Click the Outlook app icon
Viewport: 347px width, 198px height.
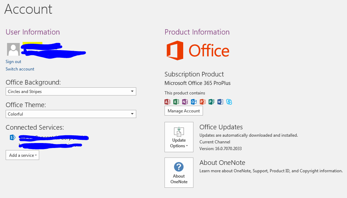[x=194, y=102]
